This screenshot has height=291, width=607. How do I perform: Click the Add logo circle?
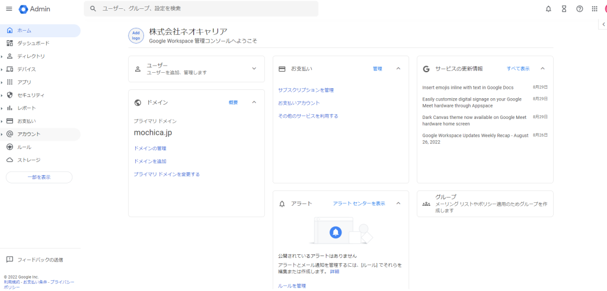[x=136, y=35]
